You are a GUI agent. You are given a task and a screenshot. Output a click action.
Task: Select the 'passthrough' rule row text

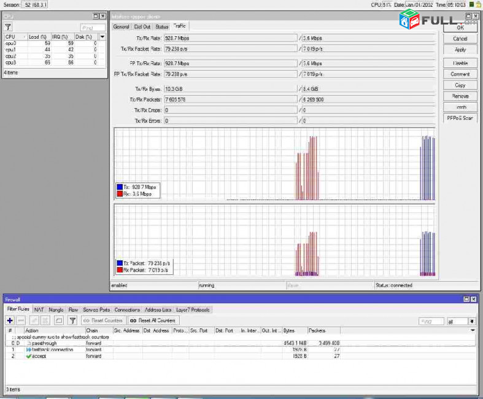tap(44, 343)
